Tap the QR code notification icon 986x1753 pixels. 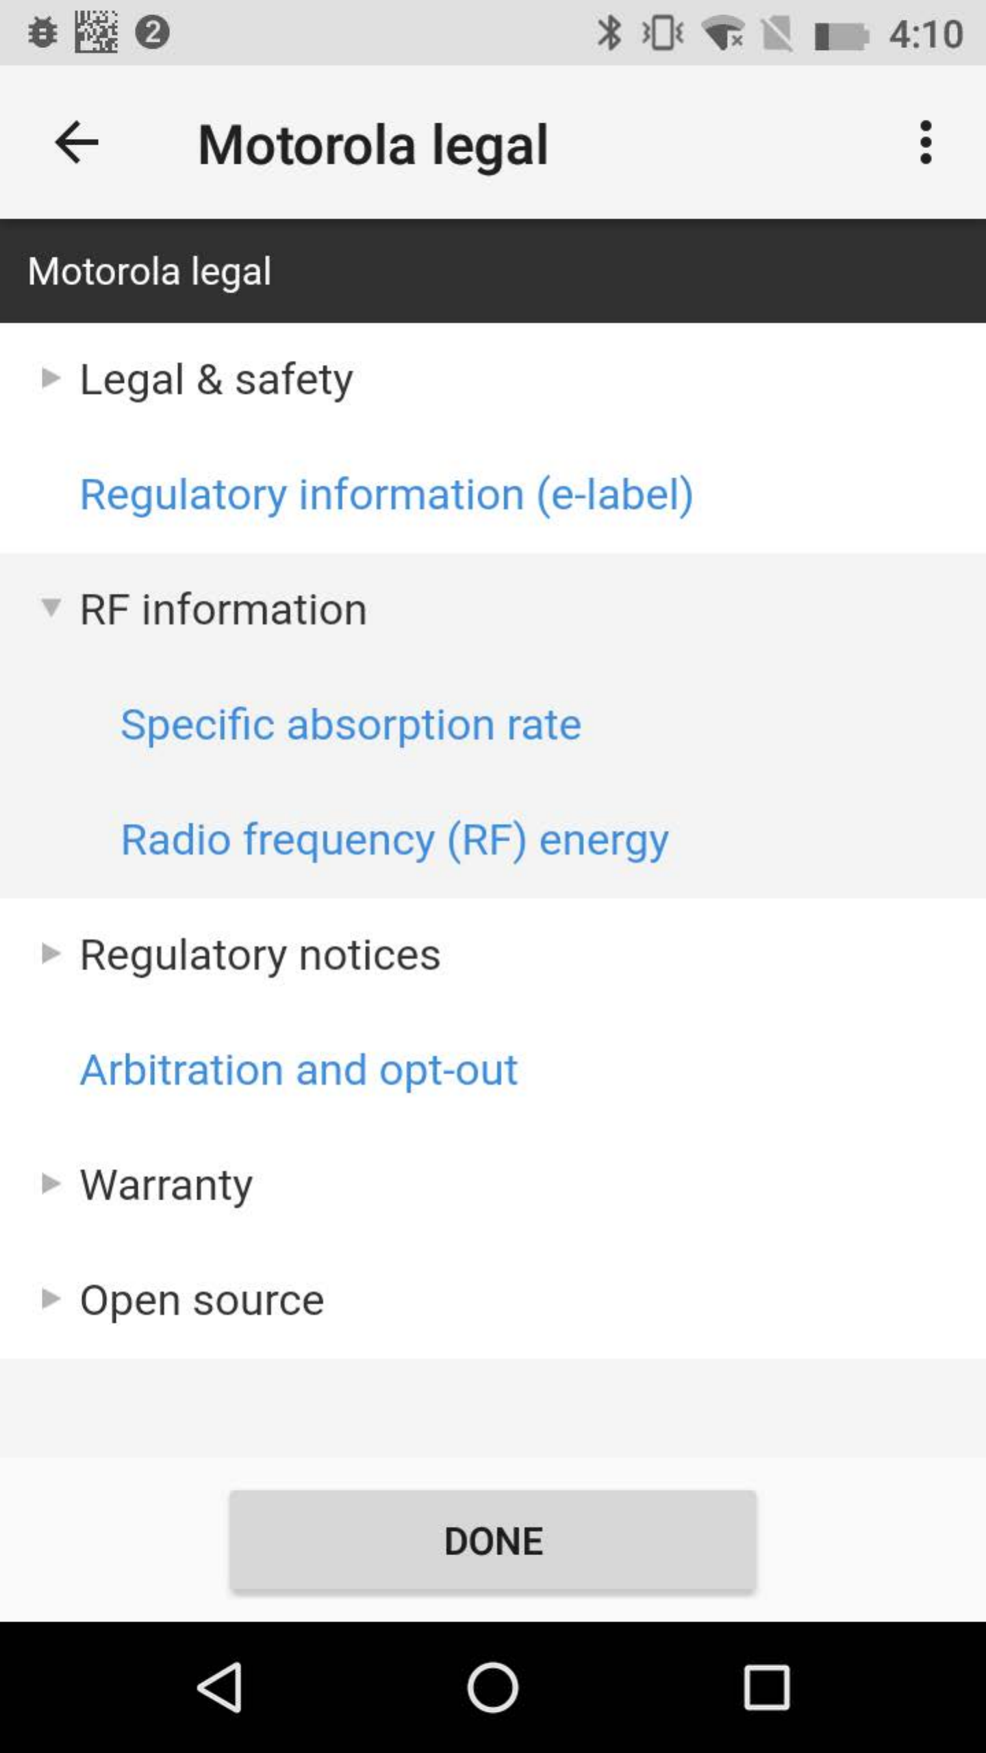96,31
